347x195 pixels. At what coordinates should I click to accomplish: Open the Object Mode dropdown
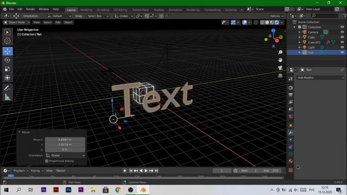[17, 22]
